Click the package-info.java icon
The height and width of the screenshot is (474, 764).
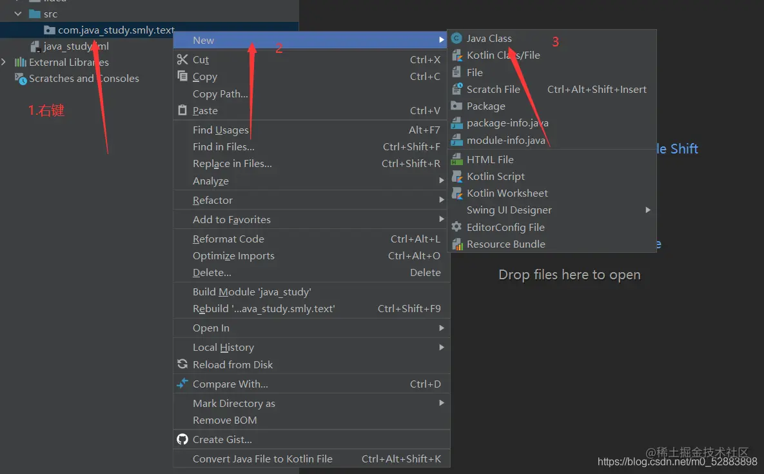456,123
